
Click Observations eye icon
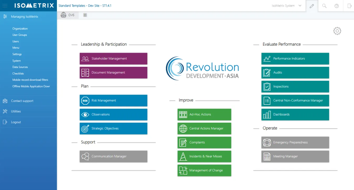[x=85, y=115]
